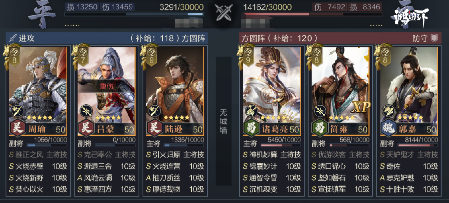Click the 重伤 label on 吕蒙
This screenshot has height=203, width=449.
point(106,86)
